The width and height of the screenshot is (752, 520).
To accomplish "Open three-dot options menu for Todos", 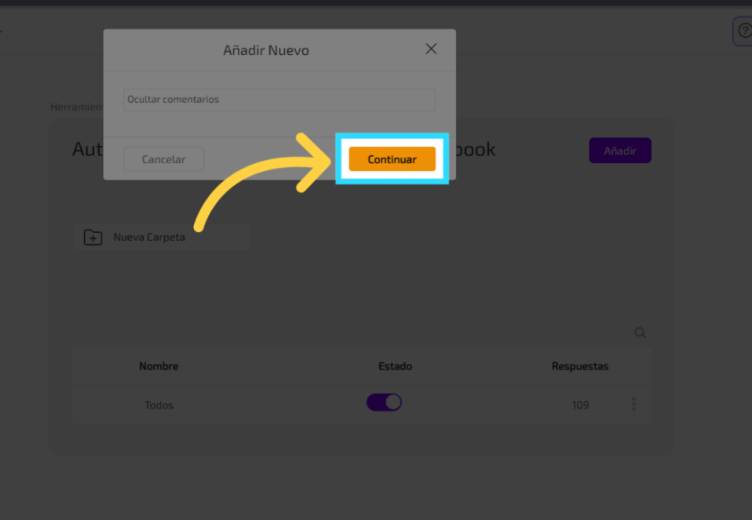I will [x=634, y=405].
